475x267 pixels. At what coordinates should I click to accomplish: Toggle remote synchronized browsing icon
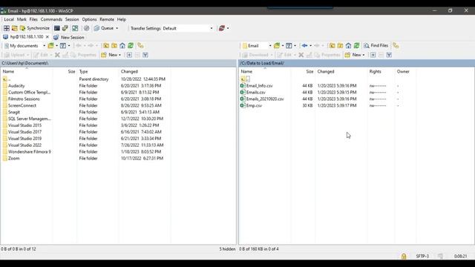pyautogui.click(x=396, y=46)
